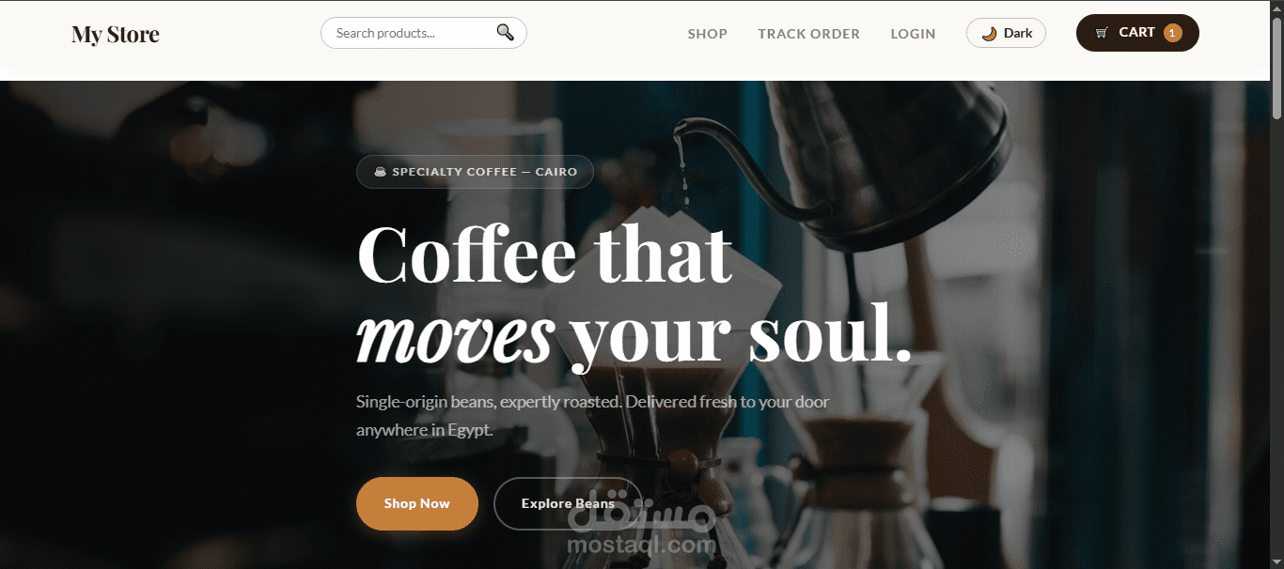Open the CART button
This screenshot has width=1284, height=569.
point(1137,33)
